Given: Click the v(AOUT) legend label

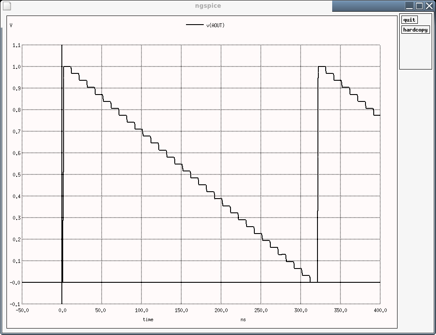Looking at the screenshot, I should pos(215,25).
